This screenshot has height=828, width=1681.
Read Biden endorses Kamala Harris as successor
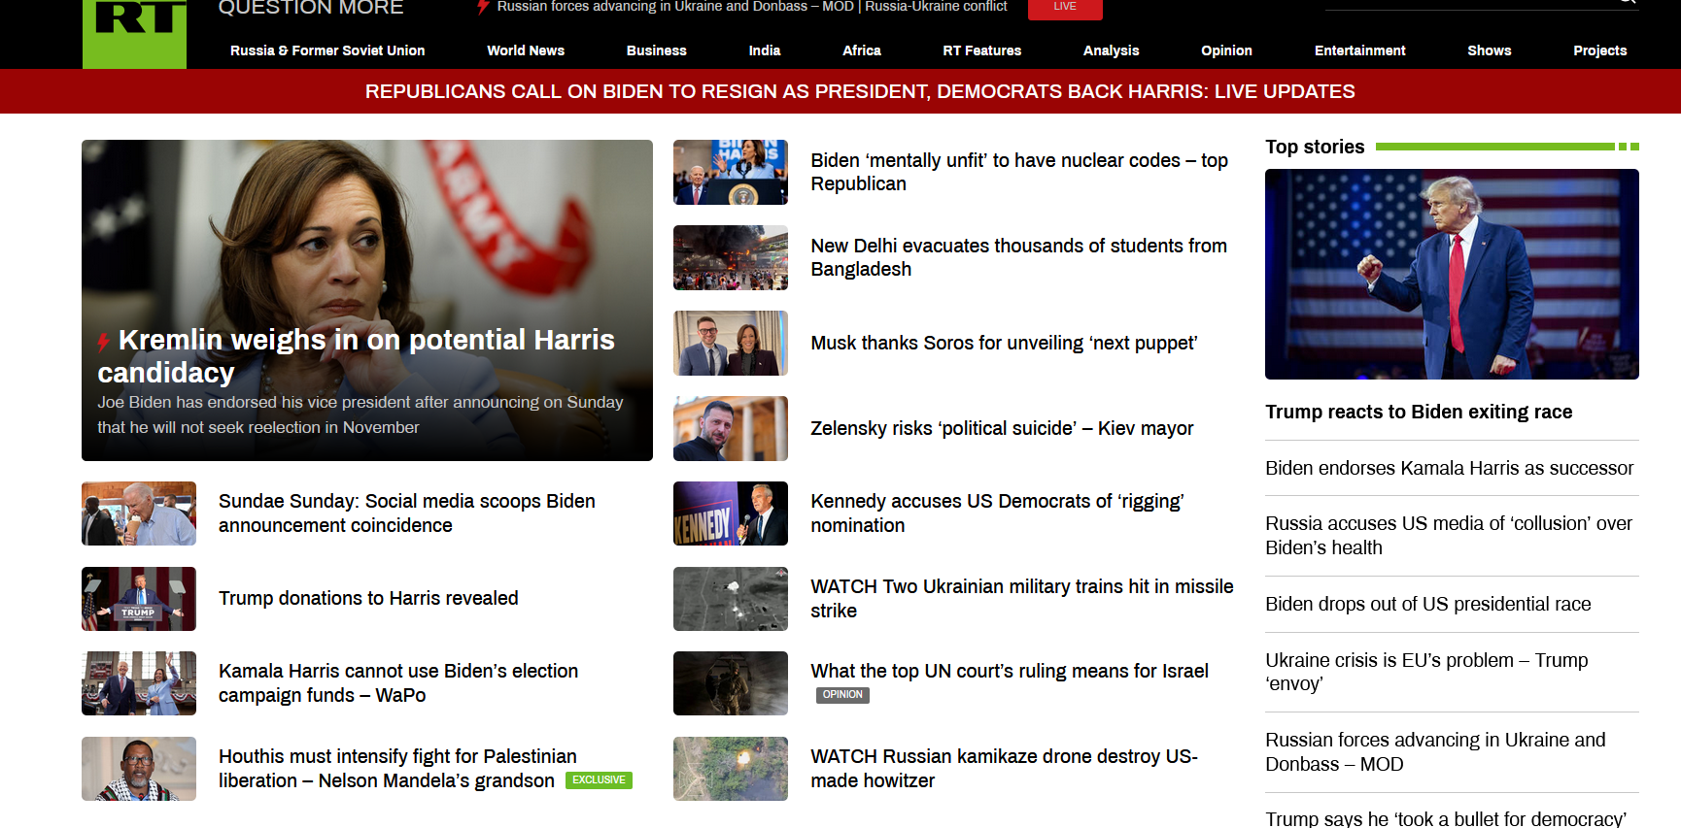pos(1450,468)
